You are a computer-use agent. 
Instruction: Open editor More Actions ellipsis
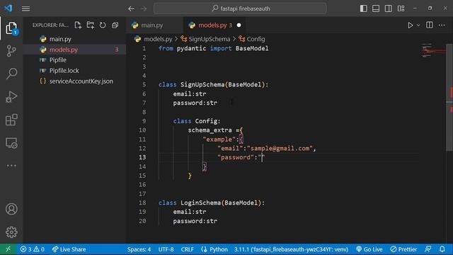point(442,25)
